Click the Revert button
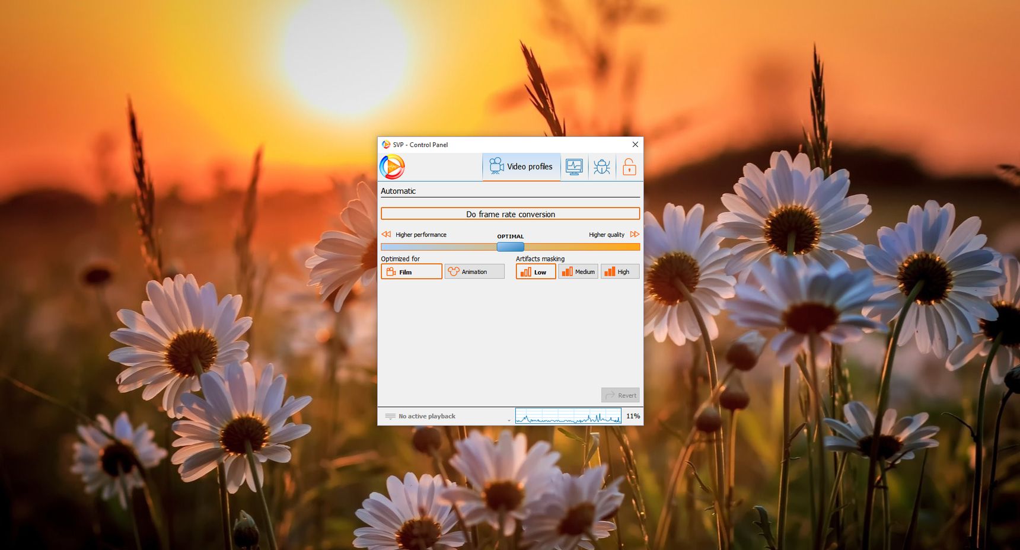The width and height of the screenshot is (1020, 550). point(620,395)
